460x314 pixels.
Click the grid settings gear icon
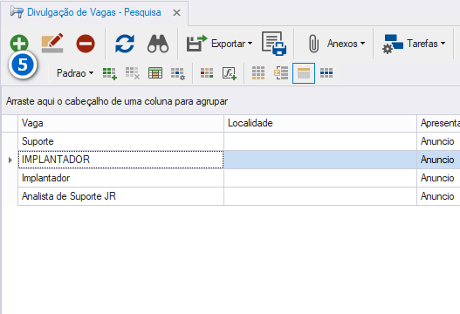click(178, 73)
